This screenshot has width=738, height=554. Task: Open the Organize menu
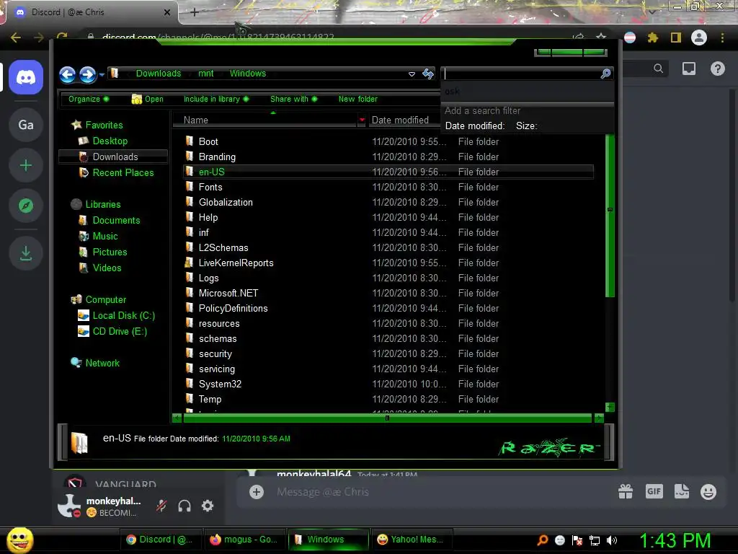click(x=89, y=99)
